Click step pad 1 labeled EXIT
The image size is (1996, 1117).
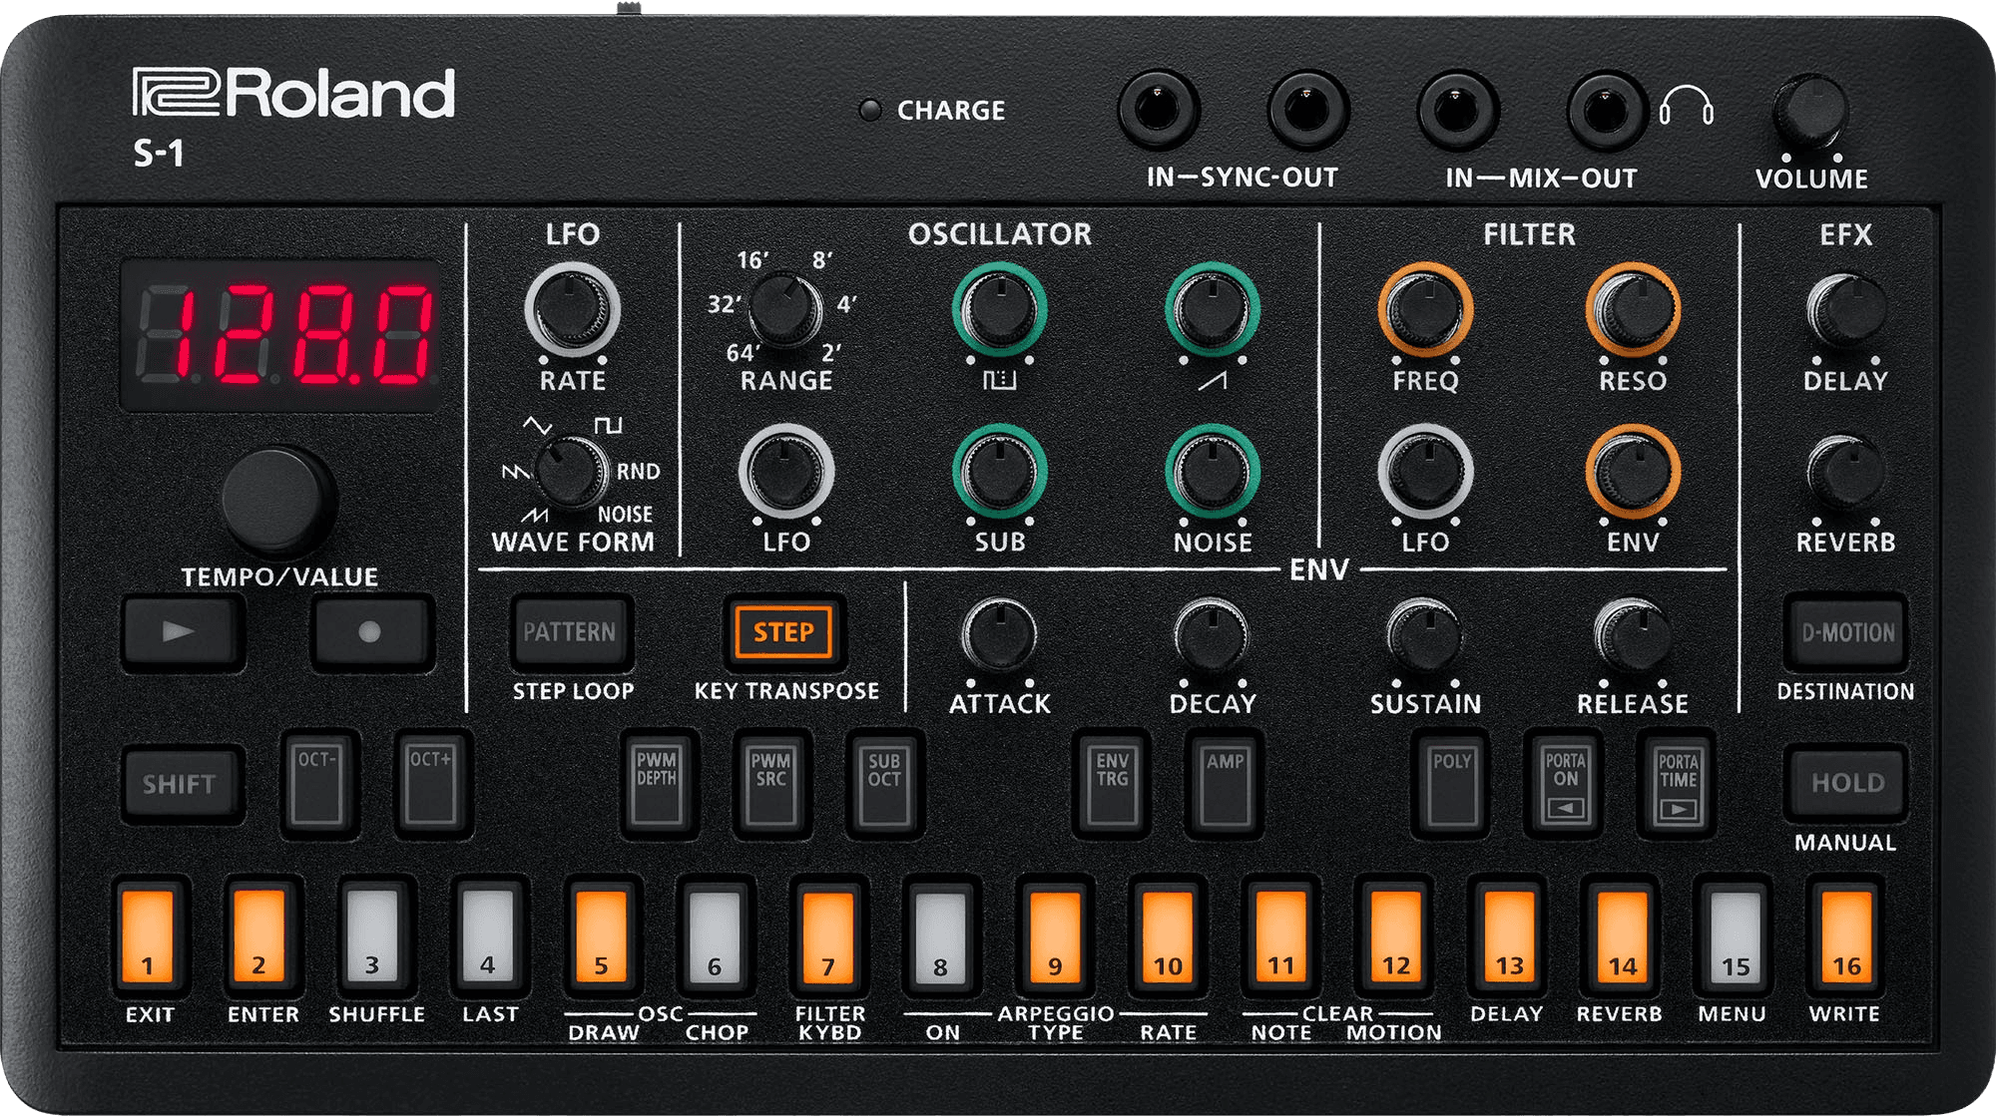pos(149,935)
